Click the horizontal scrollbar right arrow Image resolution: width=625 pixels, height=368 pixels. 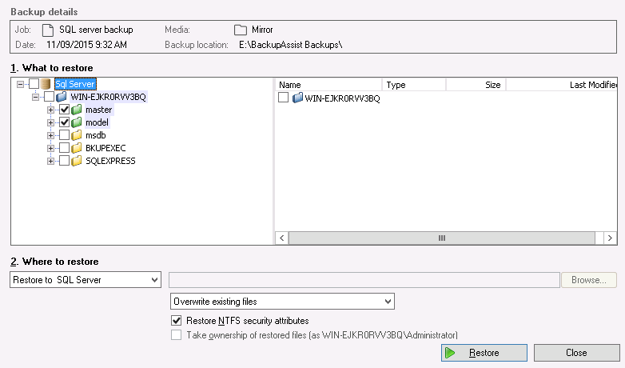[610, 238]
